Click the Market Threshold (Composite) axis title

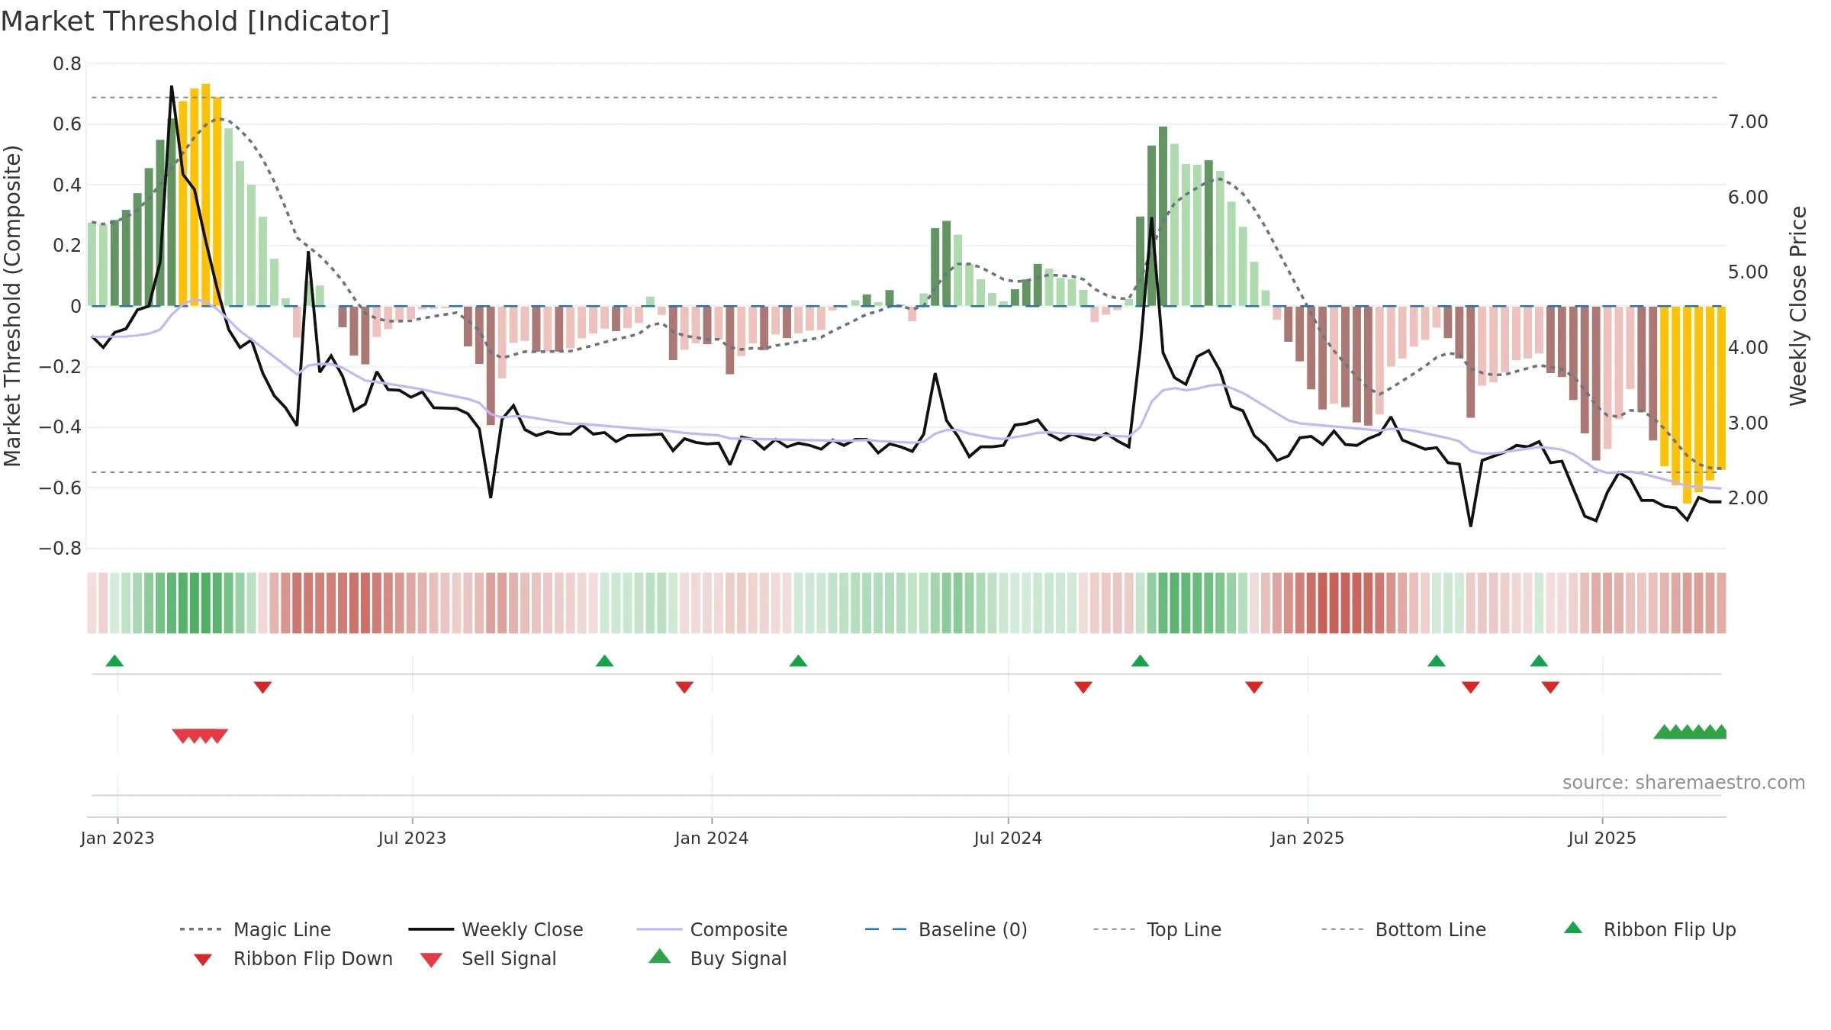(12, 306)
